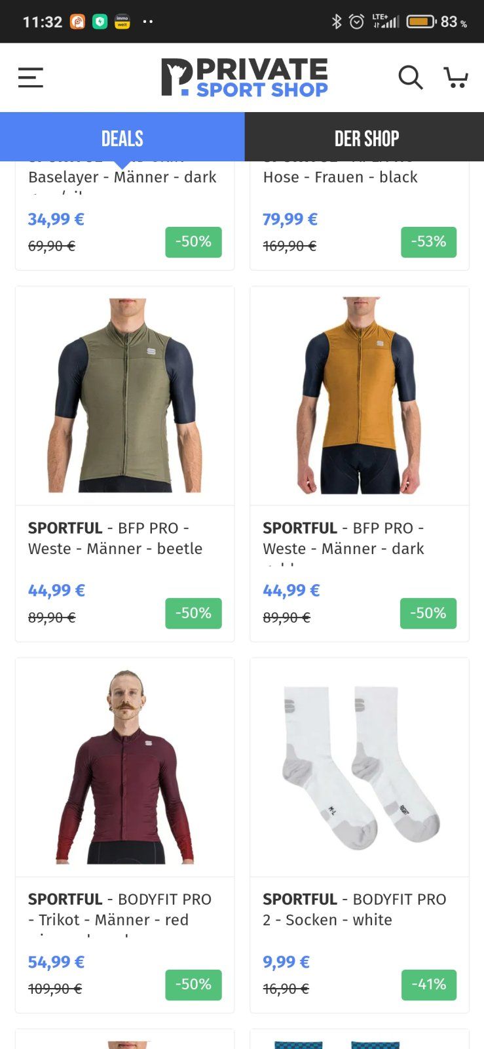This screenshot has width=484, height=1049.
Task: Click the 54,99 € Trikot price
Action: tap(56, 962)
